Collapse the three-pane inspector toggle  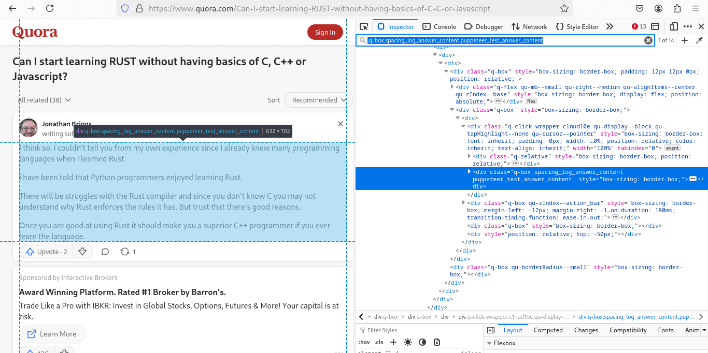coord(491,330)
